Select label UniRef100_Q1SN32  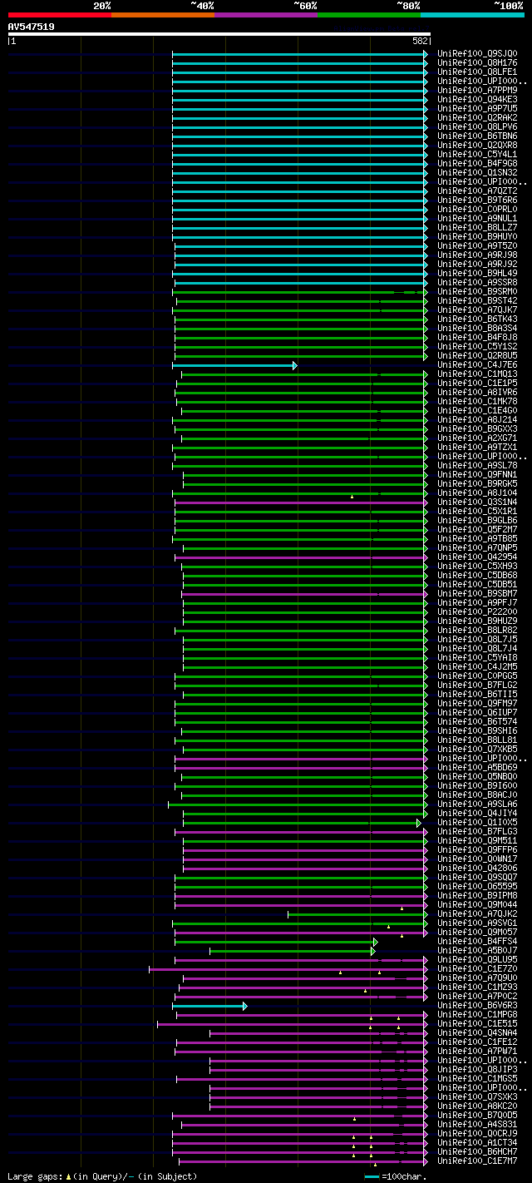click(x=477, y=172)
